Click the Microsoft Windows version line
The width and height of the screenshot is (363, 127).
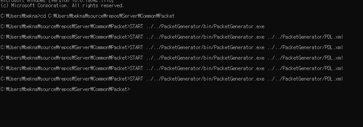pos(57,1)
